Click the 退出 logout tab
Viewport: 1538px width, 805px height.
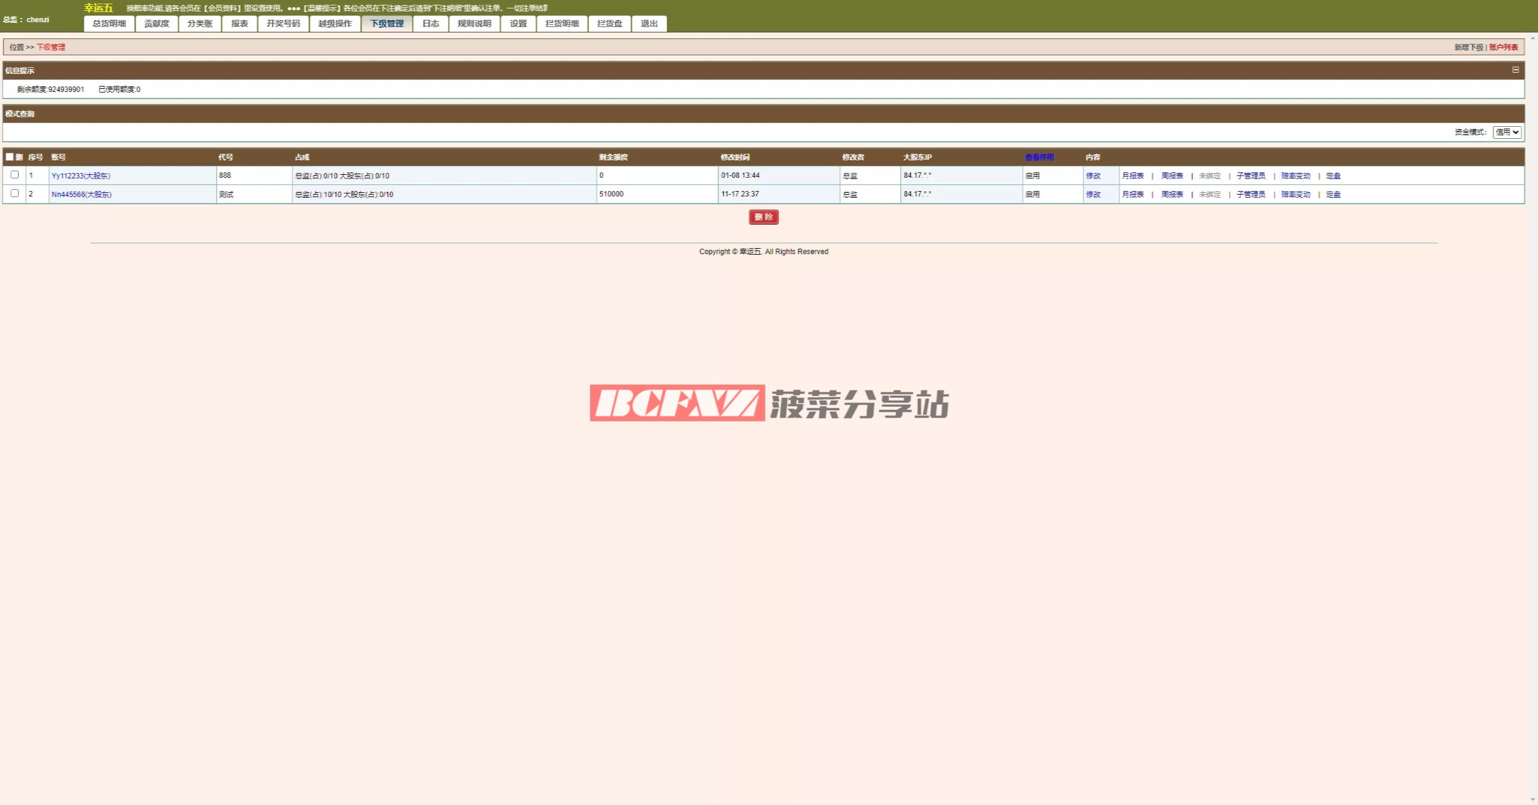649,23
